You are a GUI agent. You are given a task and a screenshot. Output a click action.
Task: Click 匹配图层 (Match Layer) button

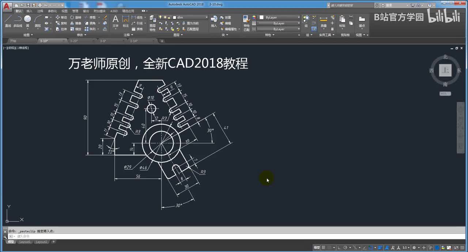point(190,29)
